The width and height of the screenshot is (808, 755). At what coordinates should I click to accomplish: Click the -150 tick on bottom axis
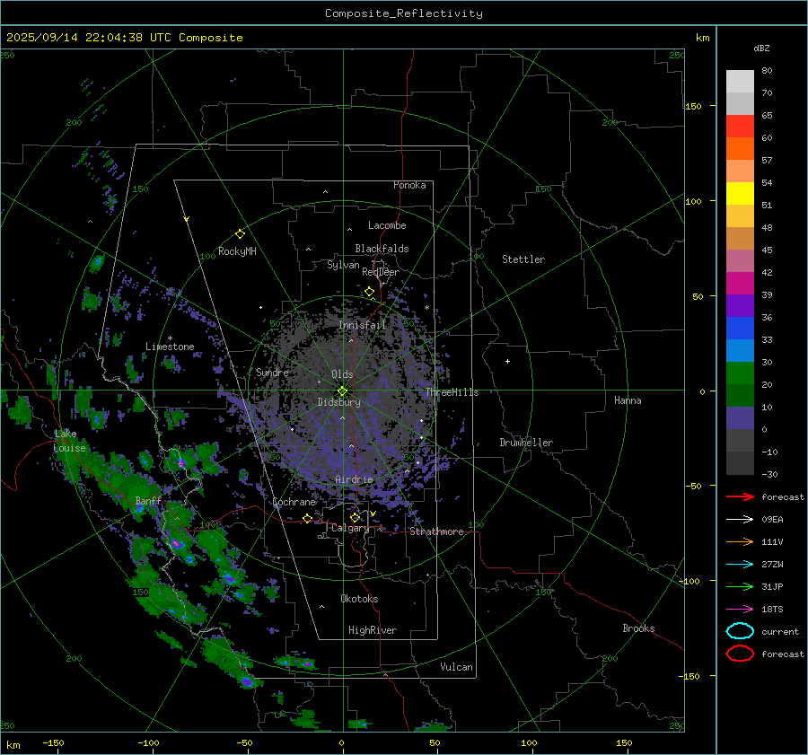(53, 742)
